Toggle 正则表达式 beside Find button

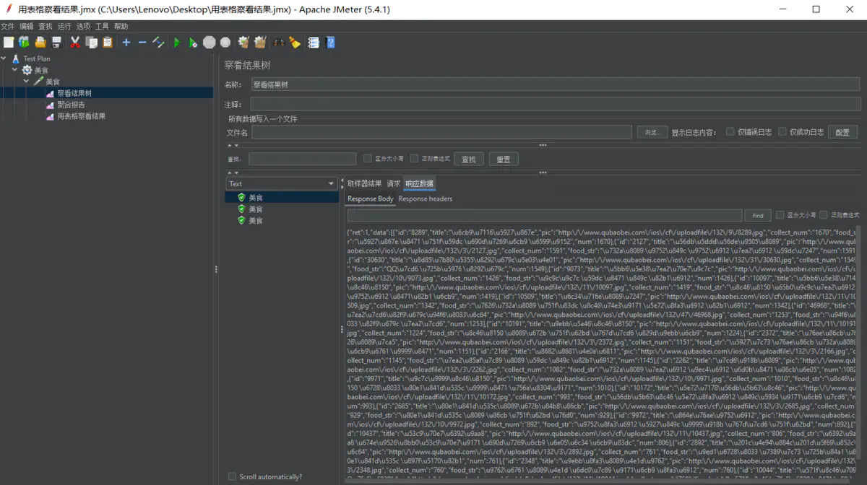tap(824, 215)
